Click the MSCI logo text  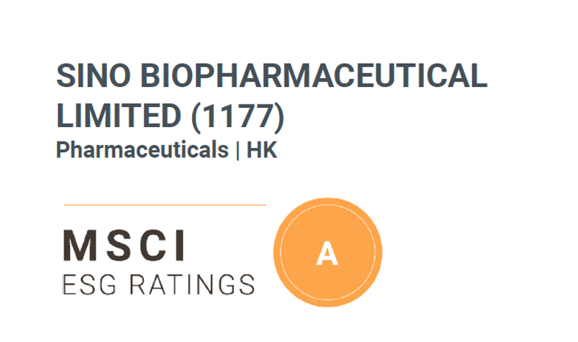pos(125,246)
